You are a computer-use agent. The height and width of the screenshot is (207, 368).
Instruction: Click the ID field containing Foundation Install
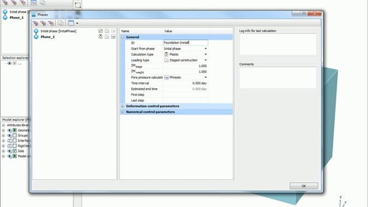pos(185,43)
